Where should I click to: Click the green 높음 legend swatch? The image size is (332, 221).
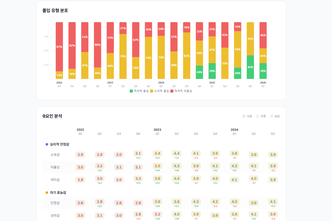271,116
